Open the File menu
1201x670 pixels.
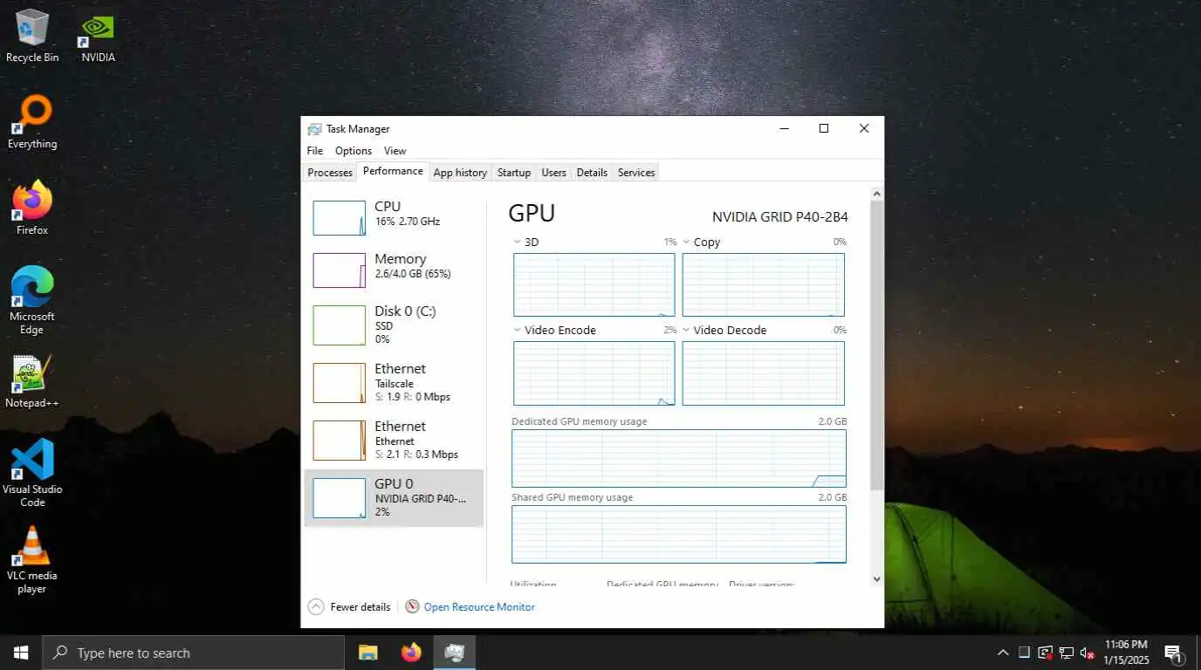click(x=314, y=151)
